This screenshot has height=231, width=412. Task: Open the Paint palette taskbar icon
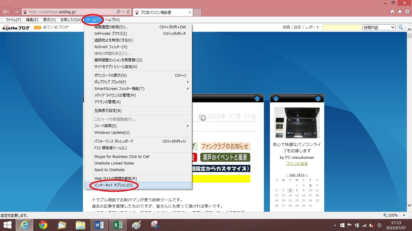[x=136, y=225]
